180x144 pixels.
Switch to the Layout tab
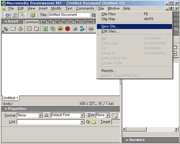[x=42, y=22]
